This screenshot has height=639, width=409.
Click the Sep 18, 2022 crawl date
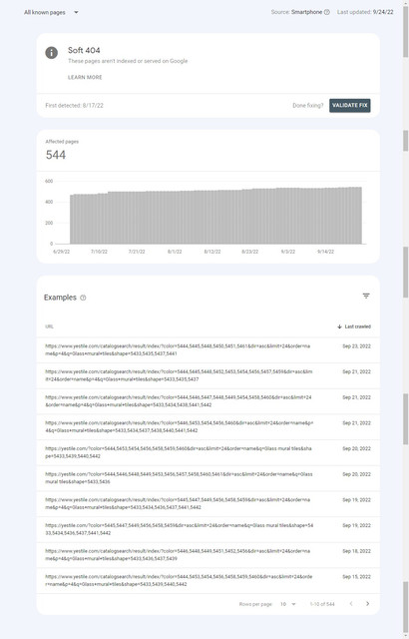356,551
